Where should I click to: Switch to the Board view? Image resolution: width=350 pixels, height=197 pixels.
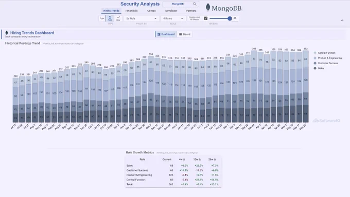click(185, 34)
